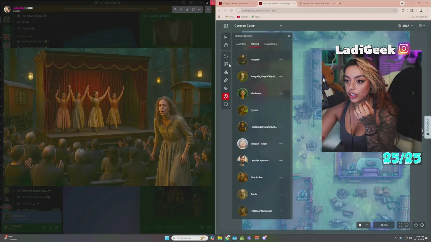Click Morgan Treager's avatar thumbnail
The image size is (431, 242).
(242, 144)
